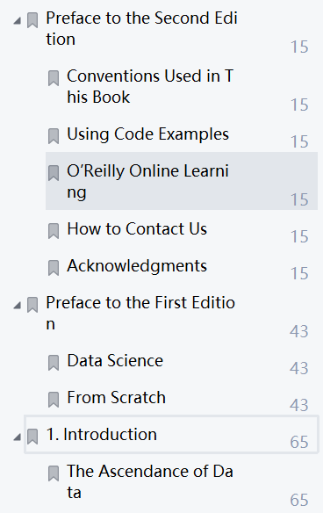Image resolution: width=323 pixels, height=513 pixels.
Task: Open the From Scratch bookmark
Action: [117, 398]
